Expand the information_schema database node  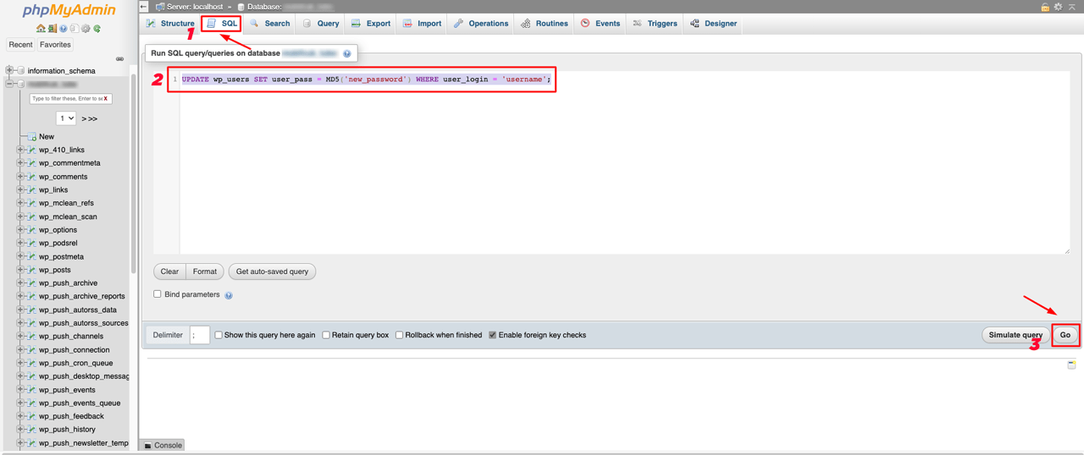click(x=9, y=70)
